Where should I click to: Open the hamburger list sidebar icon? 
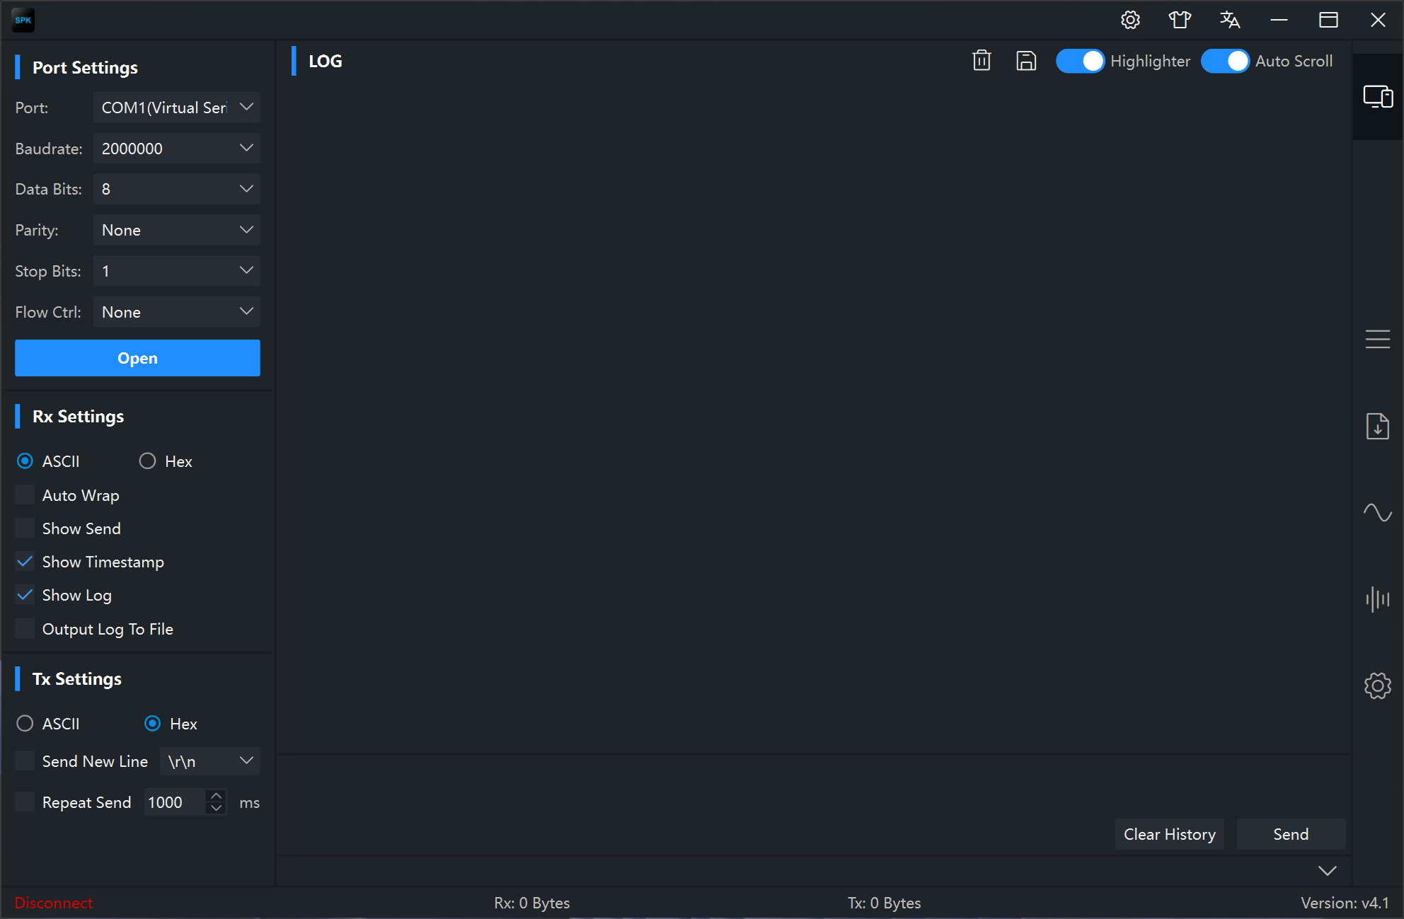(x=1378, y=340)
